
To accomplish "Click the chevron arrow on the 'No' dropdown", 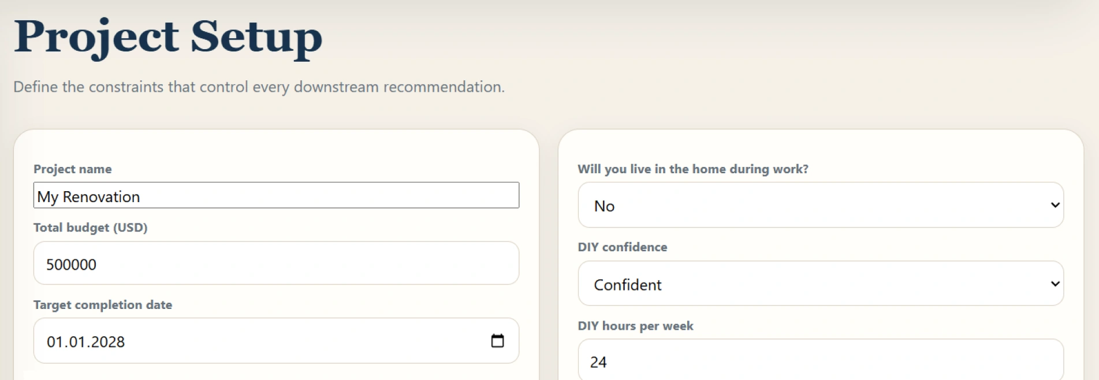I will 1055,205.
